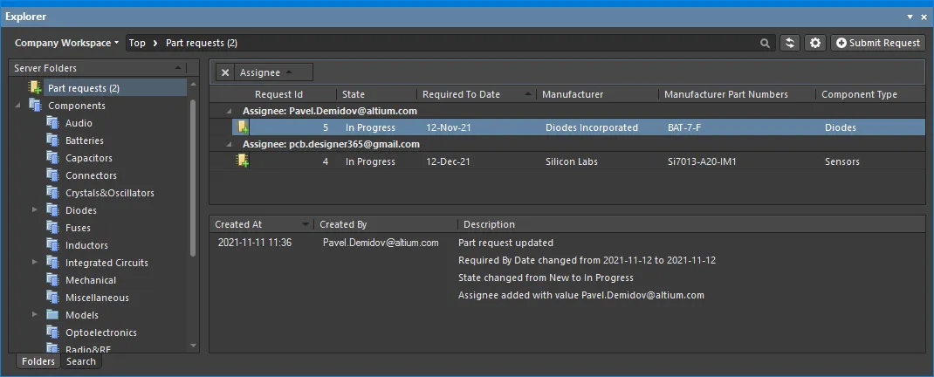934x377 pixels.
Task: Click the Models folder icon
Action: 52,314
